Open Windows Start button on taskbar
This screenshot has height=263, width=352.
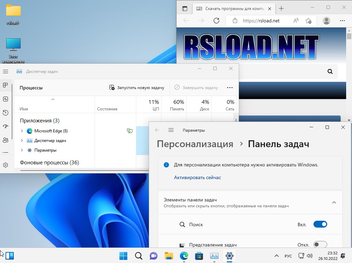[123, 255]
